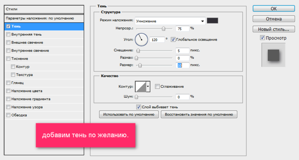Enable the Текстура sub-style checkbox

click(13, 75)
